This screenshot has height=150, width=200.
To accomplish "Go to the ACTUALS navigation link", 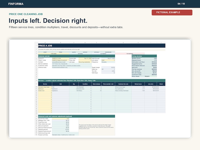I will 96,52.
